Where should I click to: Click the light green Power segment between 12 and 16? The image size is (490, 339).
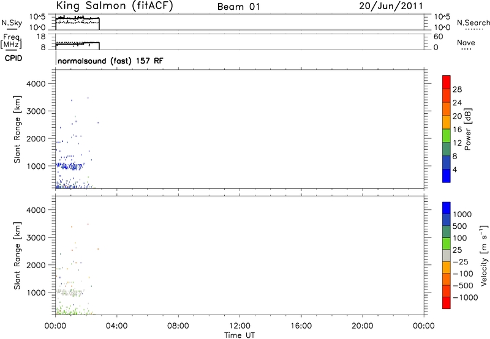click(447, 136)
